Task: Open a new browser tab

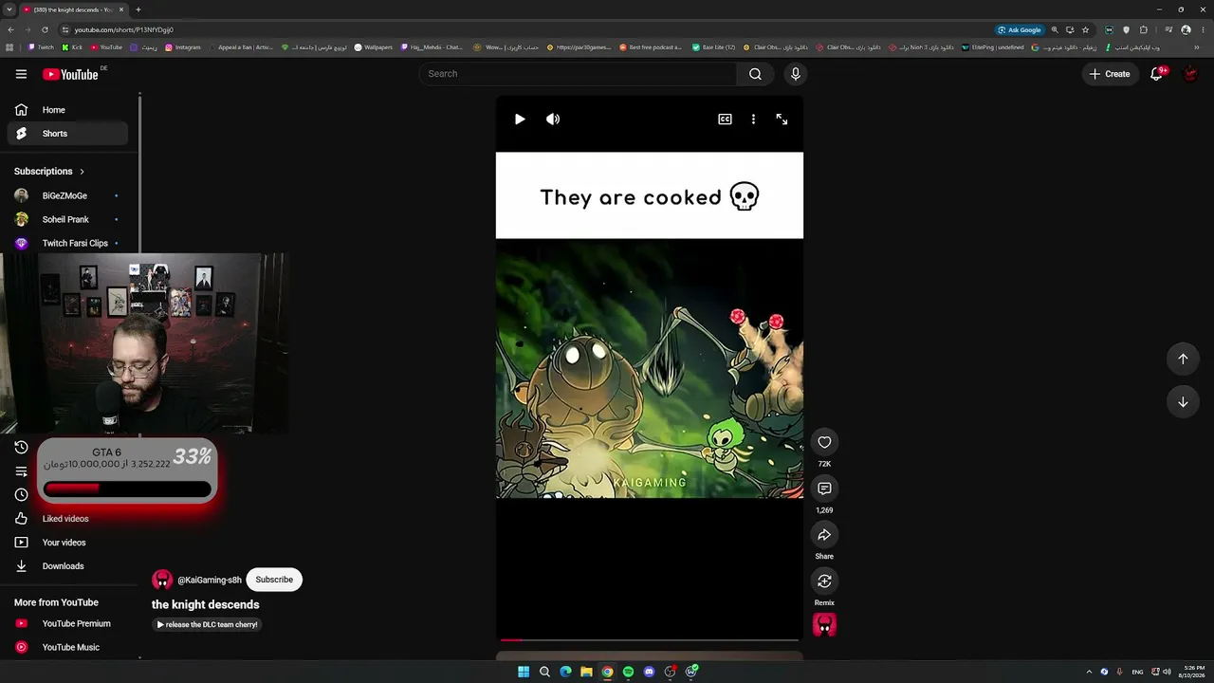Action: (x=138, y=9)
